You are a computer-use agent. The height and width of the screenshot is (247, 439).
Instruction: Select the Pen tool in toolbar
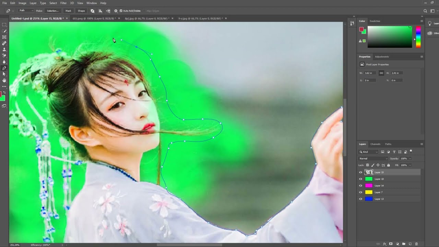(x=4, y=68)
